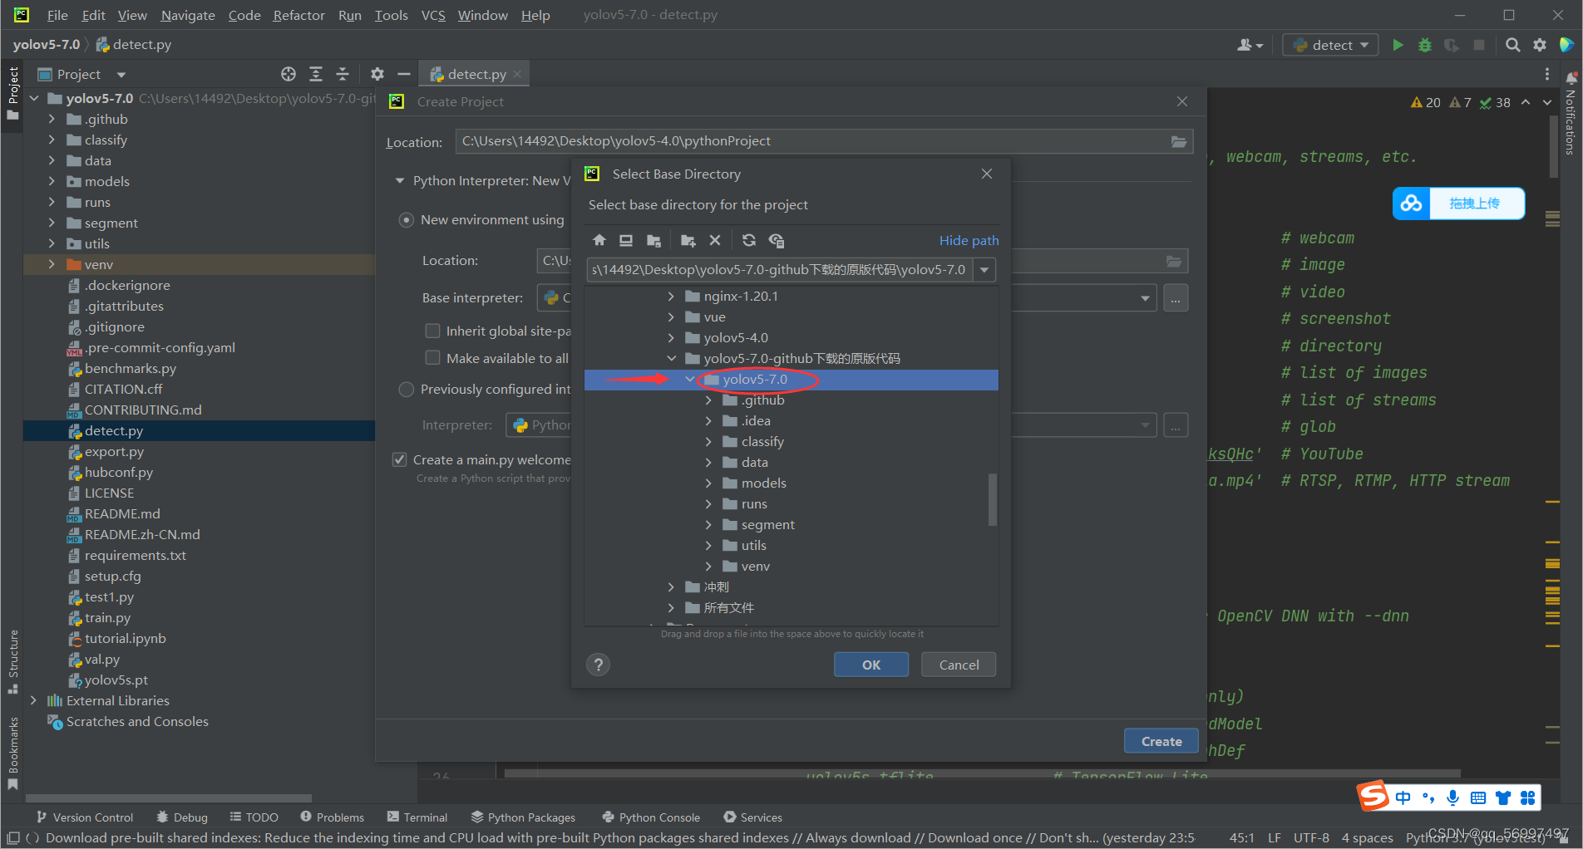1583x849 pixels.
Task: Switch to the Terminal tool window tab
Action: (417, 817)
